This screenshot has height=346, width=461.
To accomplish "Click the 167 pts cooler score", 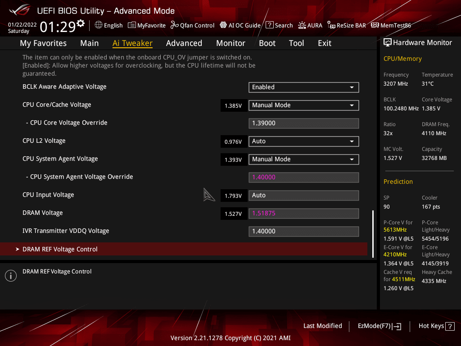I will coord(431,207).
